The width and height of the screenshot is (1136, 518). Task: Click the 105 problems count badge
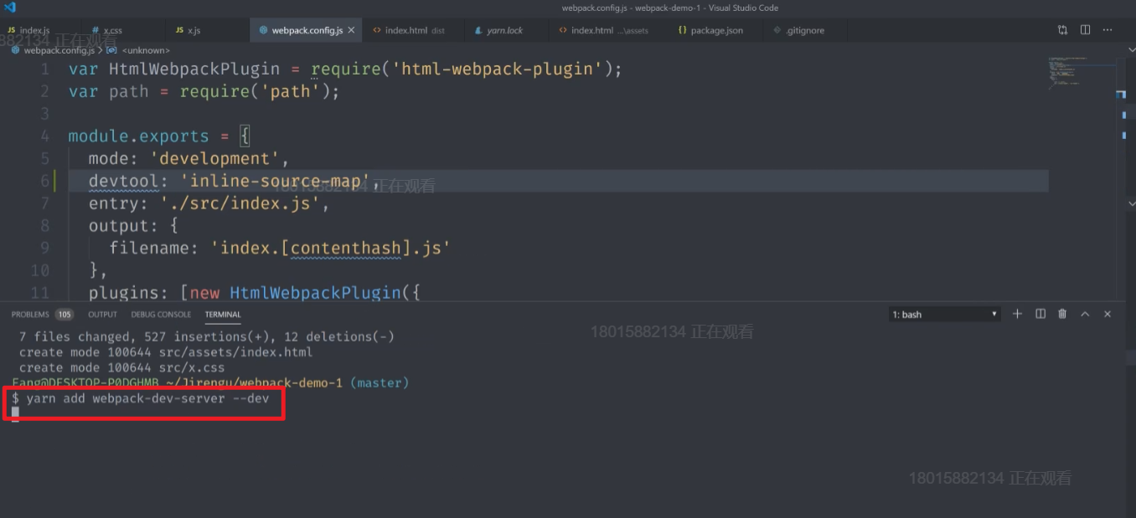point(65,315)
